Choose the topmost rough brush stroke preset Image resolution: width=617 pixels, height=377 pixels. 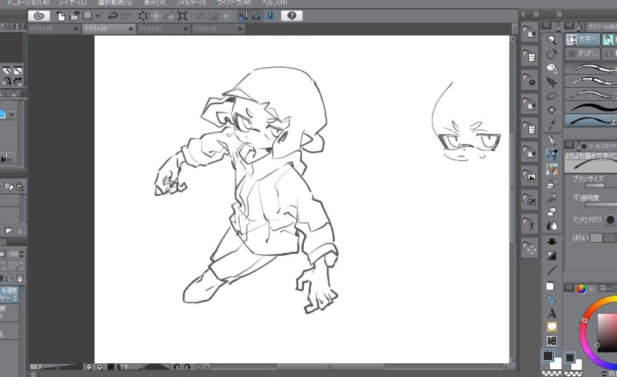click(x=591, y=69)
